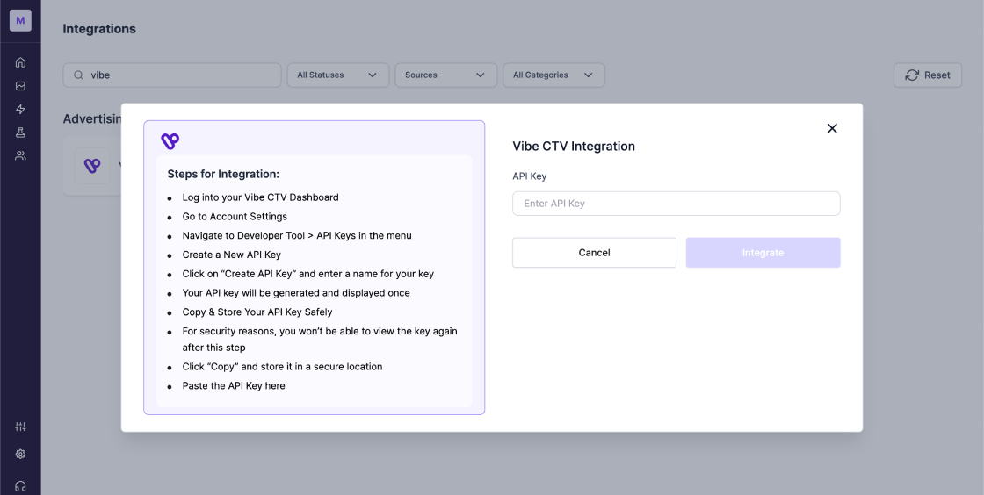Click the Home icon in sidebar

[20, 62]
